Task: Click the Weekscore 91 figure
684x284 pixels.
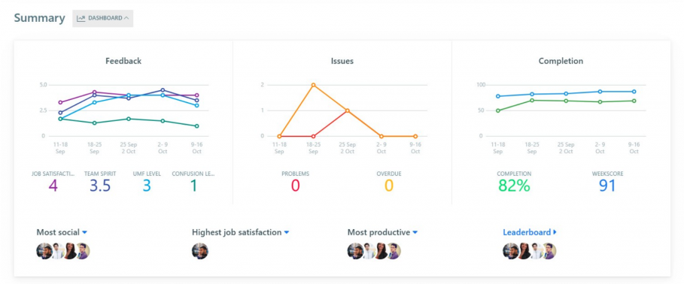Action: (607, 186)
